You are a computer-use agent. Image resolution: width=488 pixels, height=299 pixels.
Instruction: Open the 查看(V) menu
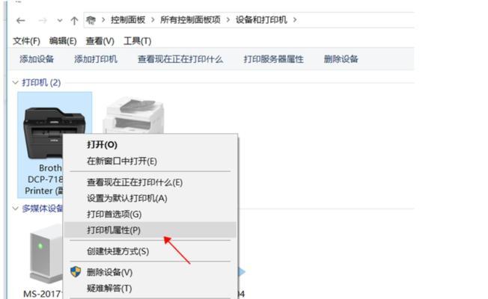click(x=100, y=41)
